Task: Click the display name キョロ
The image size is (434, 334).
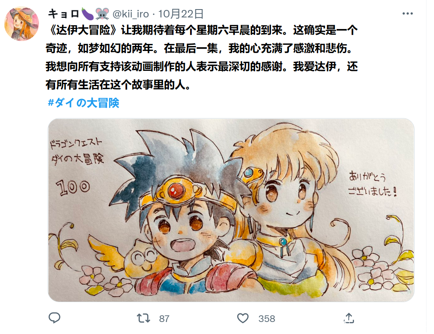Action: coord(64,14)
